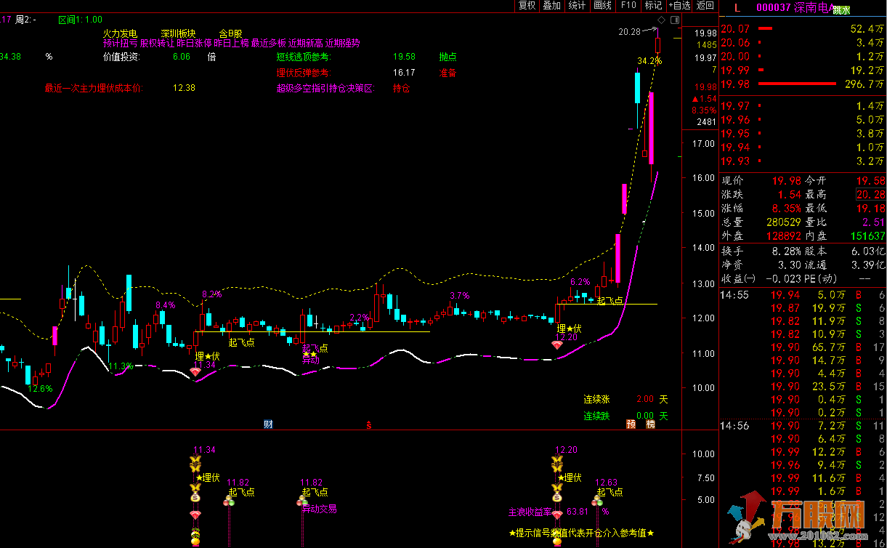This screenshot has height=548, width=887.
Task: Click the 股权转让 tag
Action: [157, 43]
